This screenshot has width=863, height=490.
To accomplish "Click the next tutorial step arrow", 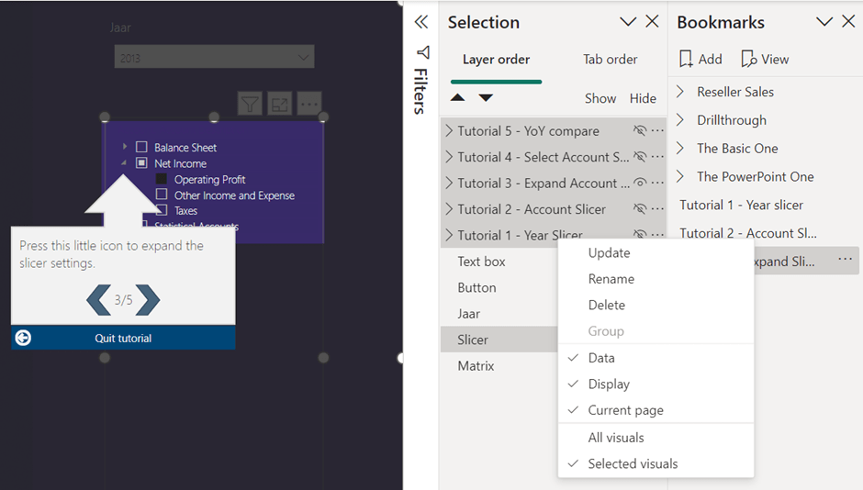I will point(147,299).
